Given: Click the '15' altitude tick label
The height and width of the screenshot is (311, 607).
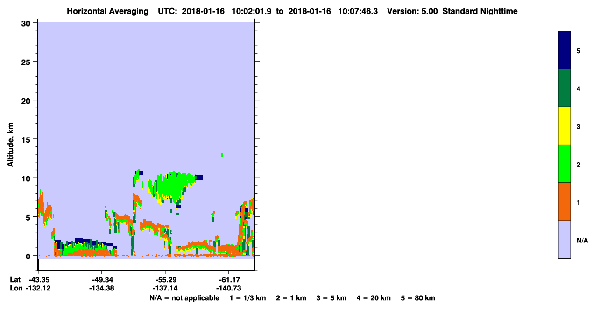Looking at the screenshot, I should 27,139.
